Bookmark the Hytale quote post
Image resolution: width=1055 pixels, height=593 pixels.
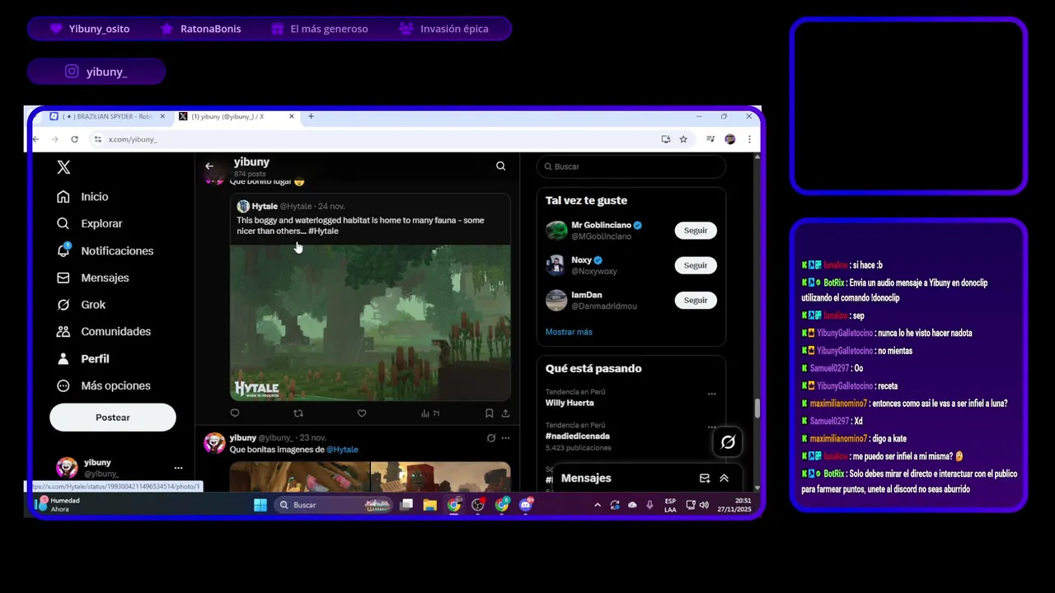(489, 413)
